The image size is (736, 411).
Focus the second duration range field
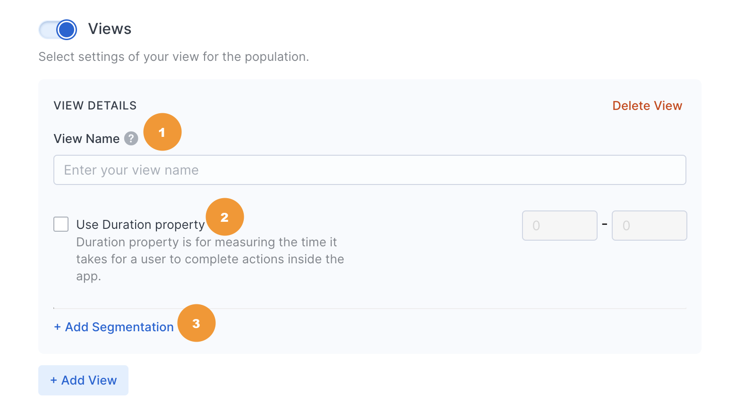coord(649,226)
